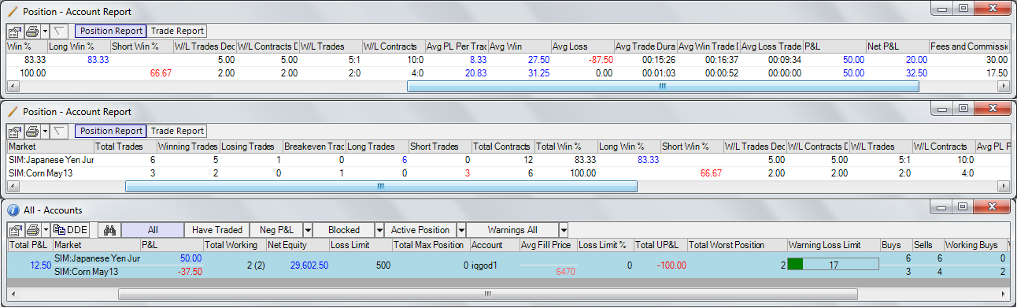Click filter triangle icon in top report
Image resolution: width=1017 pixels, height=308 pixels.
point(60,32)
